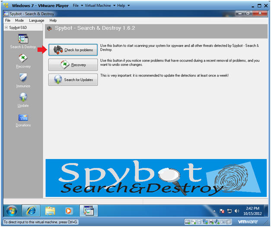Open the VMware Player Help dropdown
The width and height of the screenshot is (271, 227).
(124, 6)
